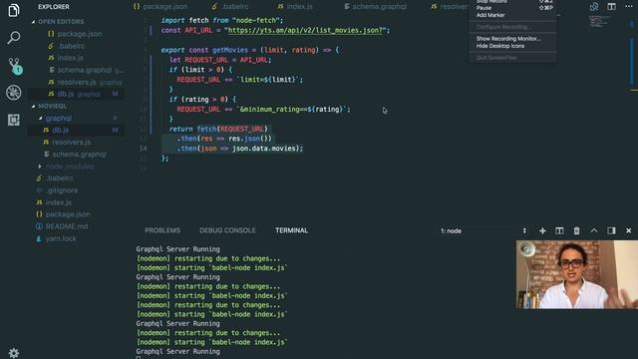638x359 pixels.
Task: Click the webcam video overlay
Action: click(577, 274)
